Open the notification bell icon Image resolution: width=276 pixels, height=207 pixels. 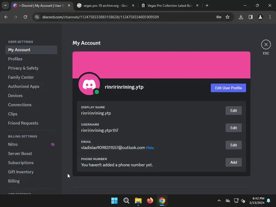point(268,201)
